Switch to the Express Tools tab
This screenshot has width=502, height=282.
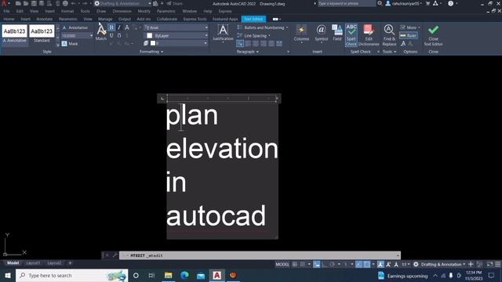(195, 19)
